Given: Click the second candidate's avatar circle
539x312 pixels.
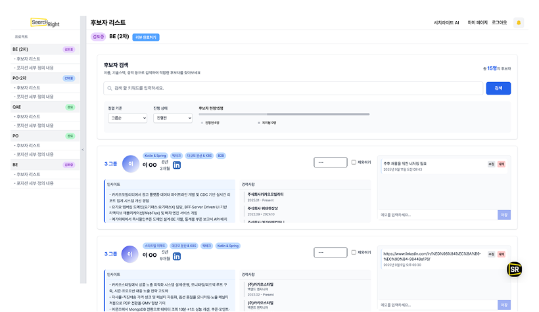Looking at the screenshot, I should (x=132, y=254).
